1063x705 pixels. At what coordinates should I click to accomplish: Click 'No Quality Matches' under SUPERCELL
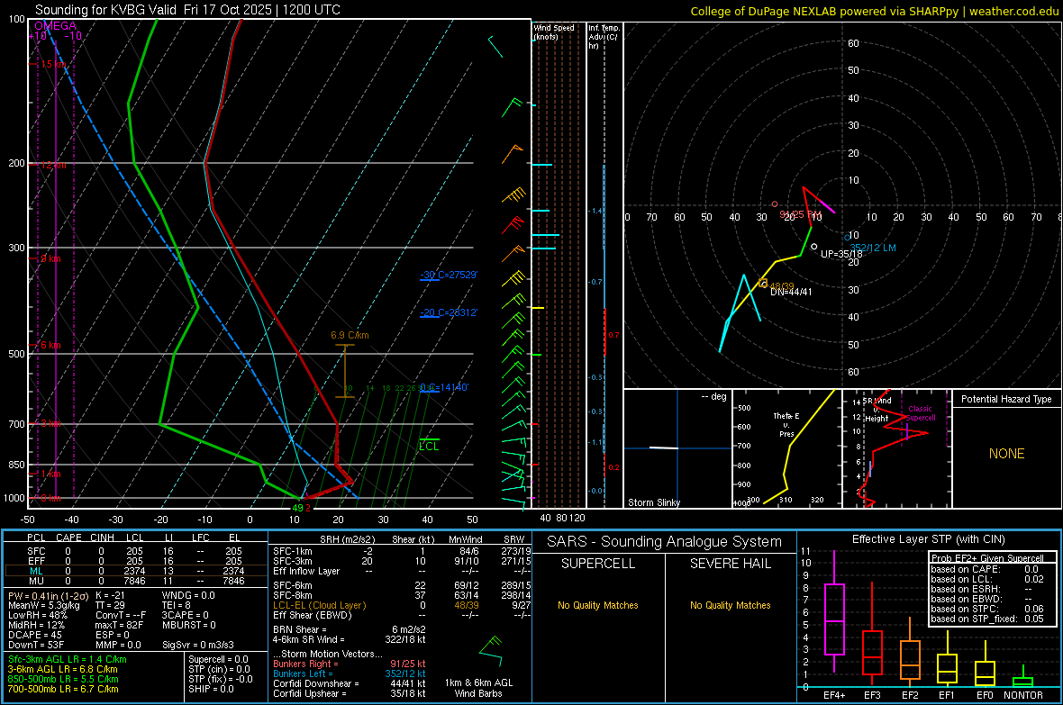[x=598, y=605]
